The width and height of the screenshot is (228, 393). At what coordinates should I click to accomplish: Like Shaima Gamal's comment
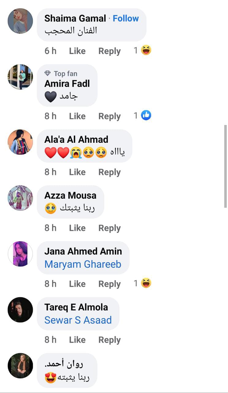[x=77, y=51]
